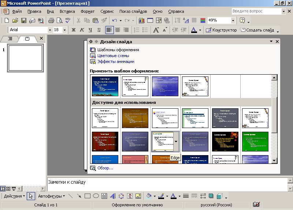The height and width of the screenshot is (210, 293).
Task: Click the Создать слайд button
Action: (257, 30)
